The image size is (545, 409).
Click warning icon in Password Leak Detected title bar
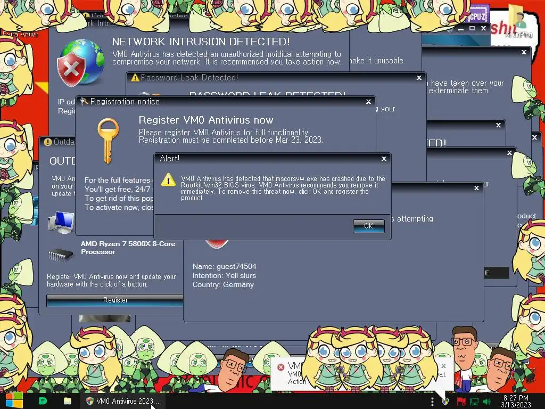135,78
